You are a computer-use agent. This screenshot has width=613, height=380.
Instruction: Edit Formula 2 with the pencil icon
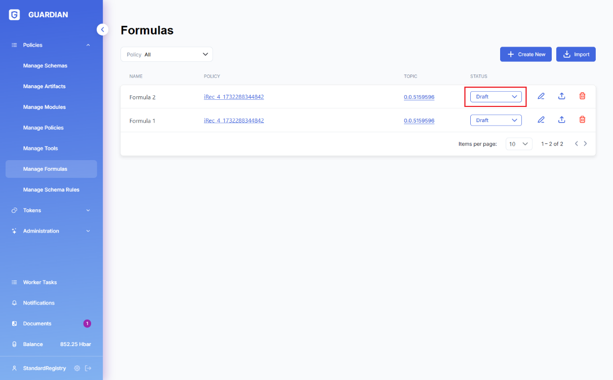(x=541, y=96)
